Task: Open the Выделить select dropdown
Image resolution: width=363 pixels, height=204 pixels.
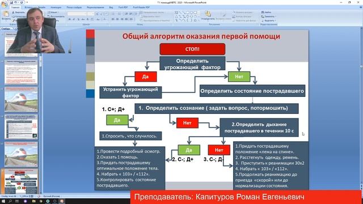Action: [268, 20]
